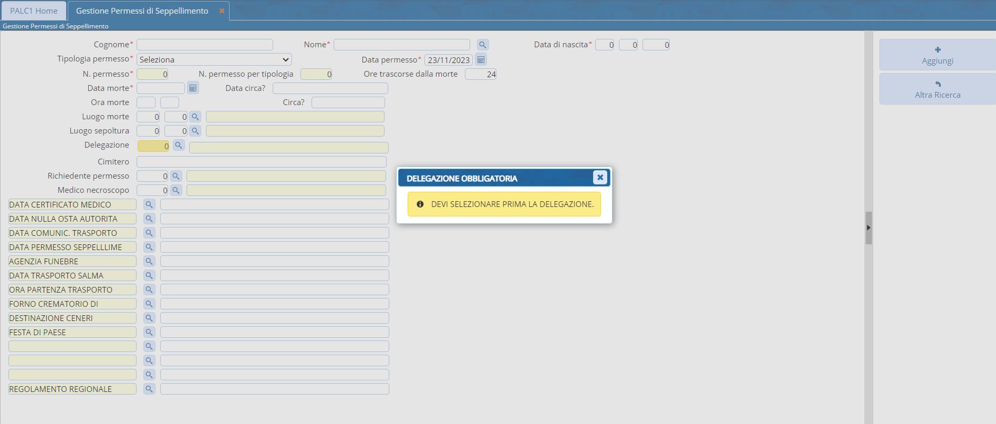Close the Gestione Permessi tab with X
Screen dimensions: 996x424
pos(222,11)
